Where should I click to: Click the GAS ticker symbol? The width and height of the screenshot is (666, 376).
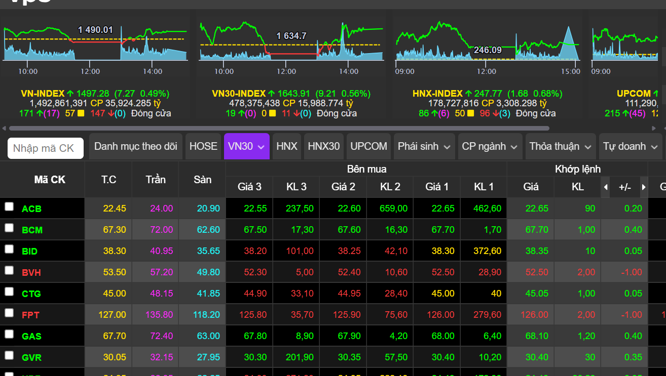click(30, 336)
